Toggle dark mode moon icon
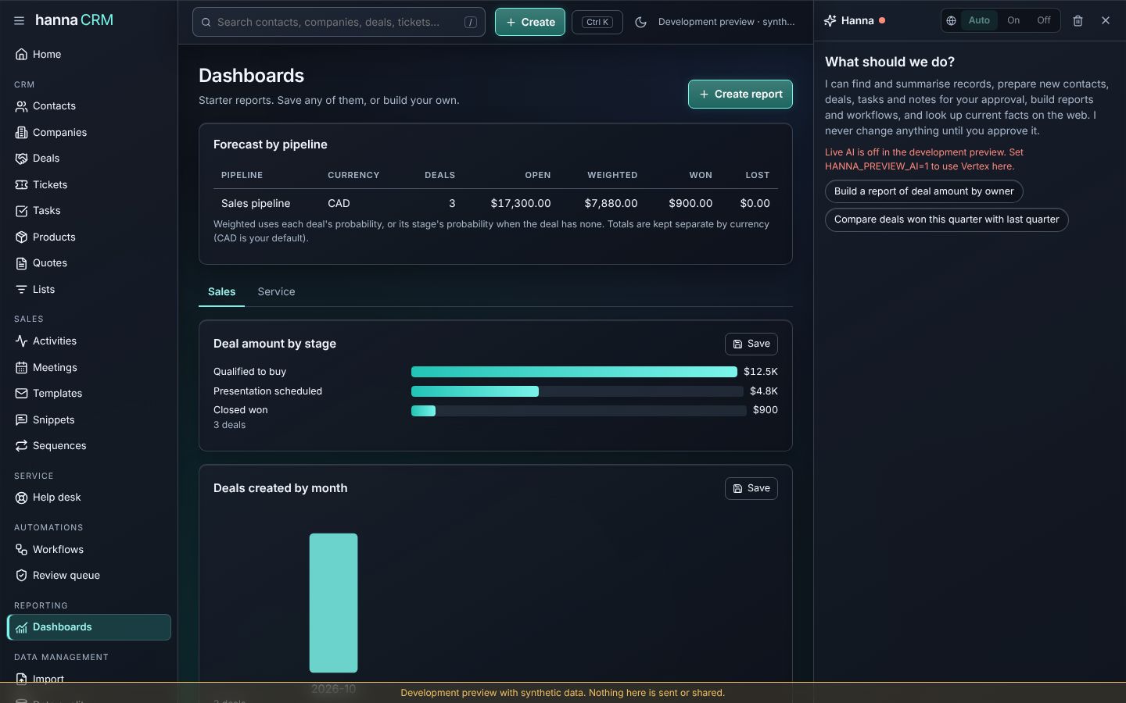 click(640, 22)
